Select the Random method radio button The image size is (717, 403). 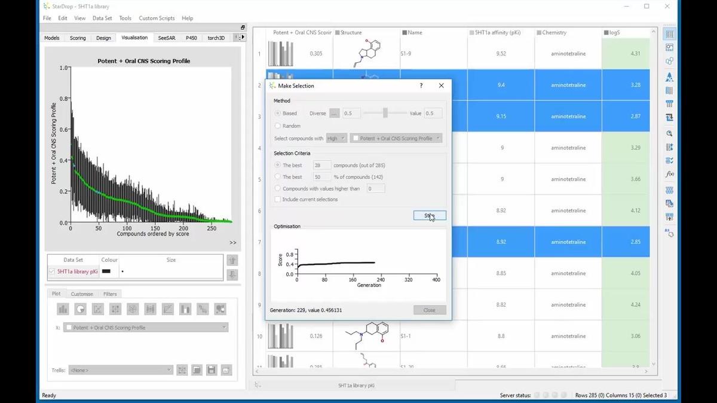pyautogui.click(x=277, y=126)
